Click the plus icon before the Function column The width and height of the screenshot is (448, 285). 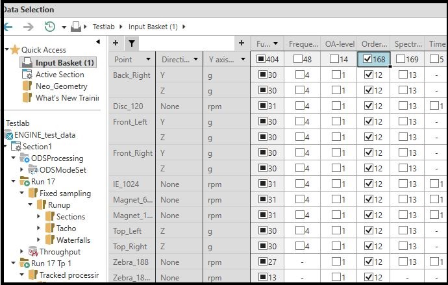pos(242,43)
